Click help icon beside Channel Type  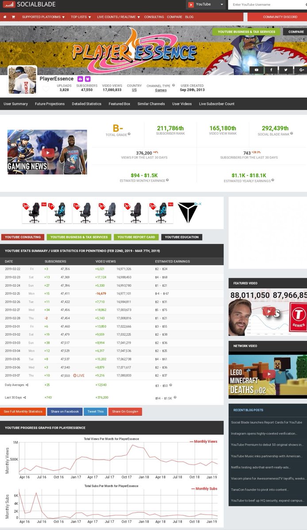pos(173,86)
